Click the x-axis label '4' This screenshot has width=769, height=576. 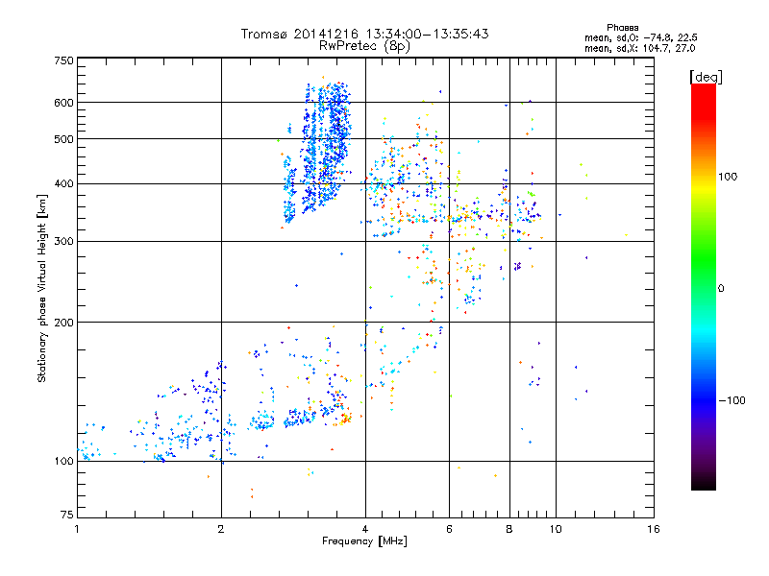pos(365,529)
